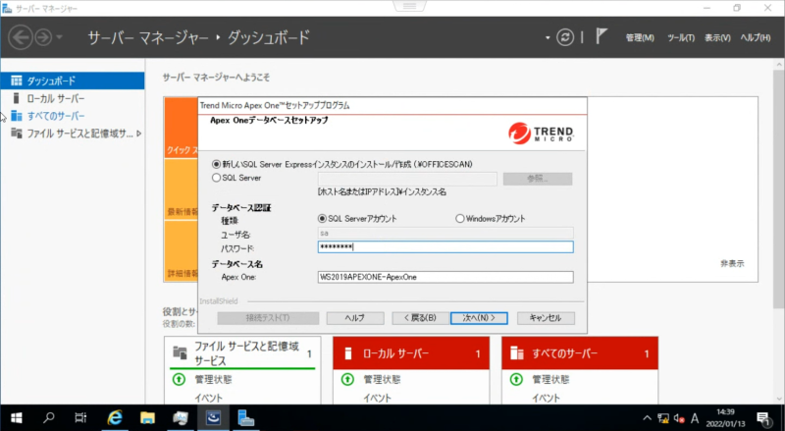Image resolution: width=785 pixels, height=431 pixels.
Task: Click the muted speaker tray icon
Action: click(x=679, y=418)
